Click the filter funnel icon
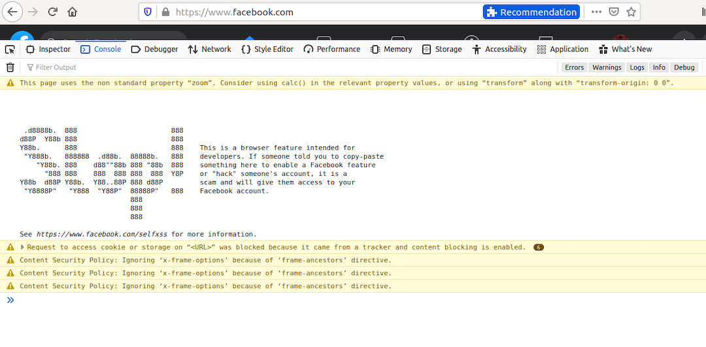Image resolution: width=706 pixels, height=347 pixels. [x=30, y=67]
